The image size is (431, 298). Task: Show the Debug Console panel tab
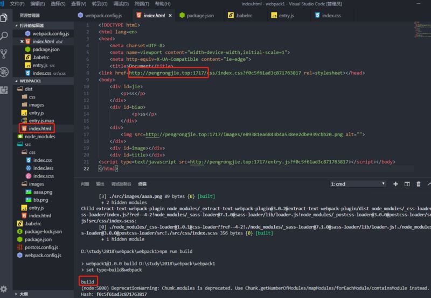pyautogui.click(x=121, y=184)
